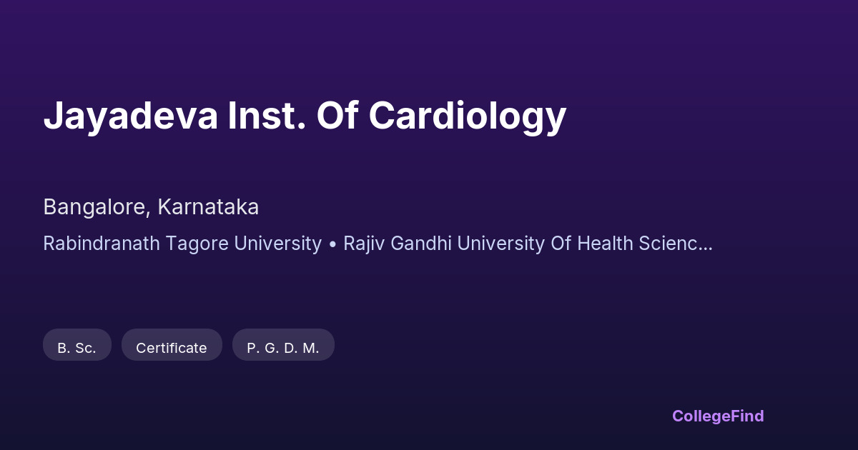
Task: Click "Karnataka" in the location text
Action: [x=208, y=207]
